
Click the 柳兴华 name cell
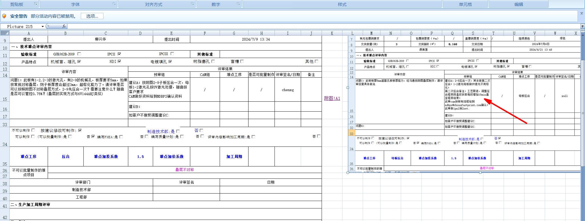(100, 39)
